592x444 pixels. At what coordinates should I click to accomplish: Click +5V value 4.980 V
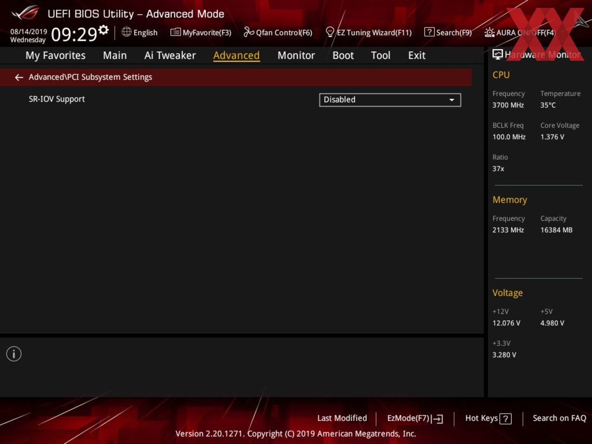(552, 323)
